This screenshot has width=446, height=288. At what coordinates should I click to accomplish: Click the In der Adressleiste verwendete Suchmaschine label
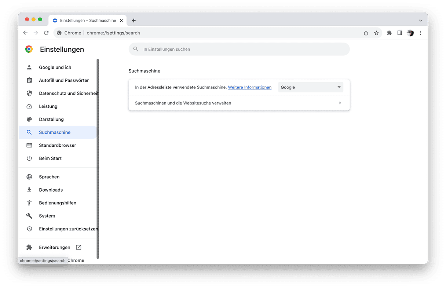181,87
